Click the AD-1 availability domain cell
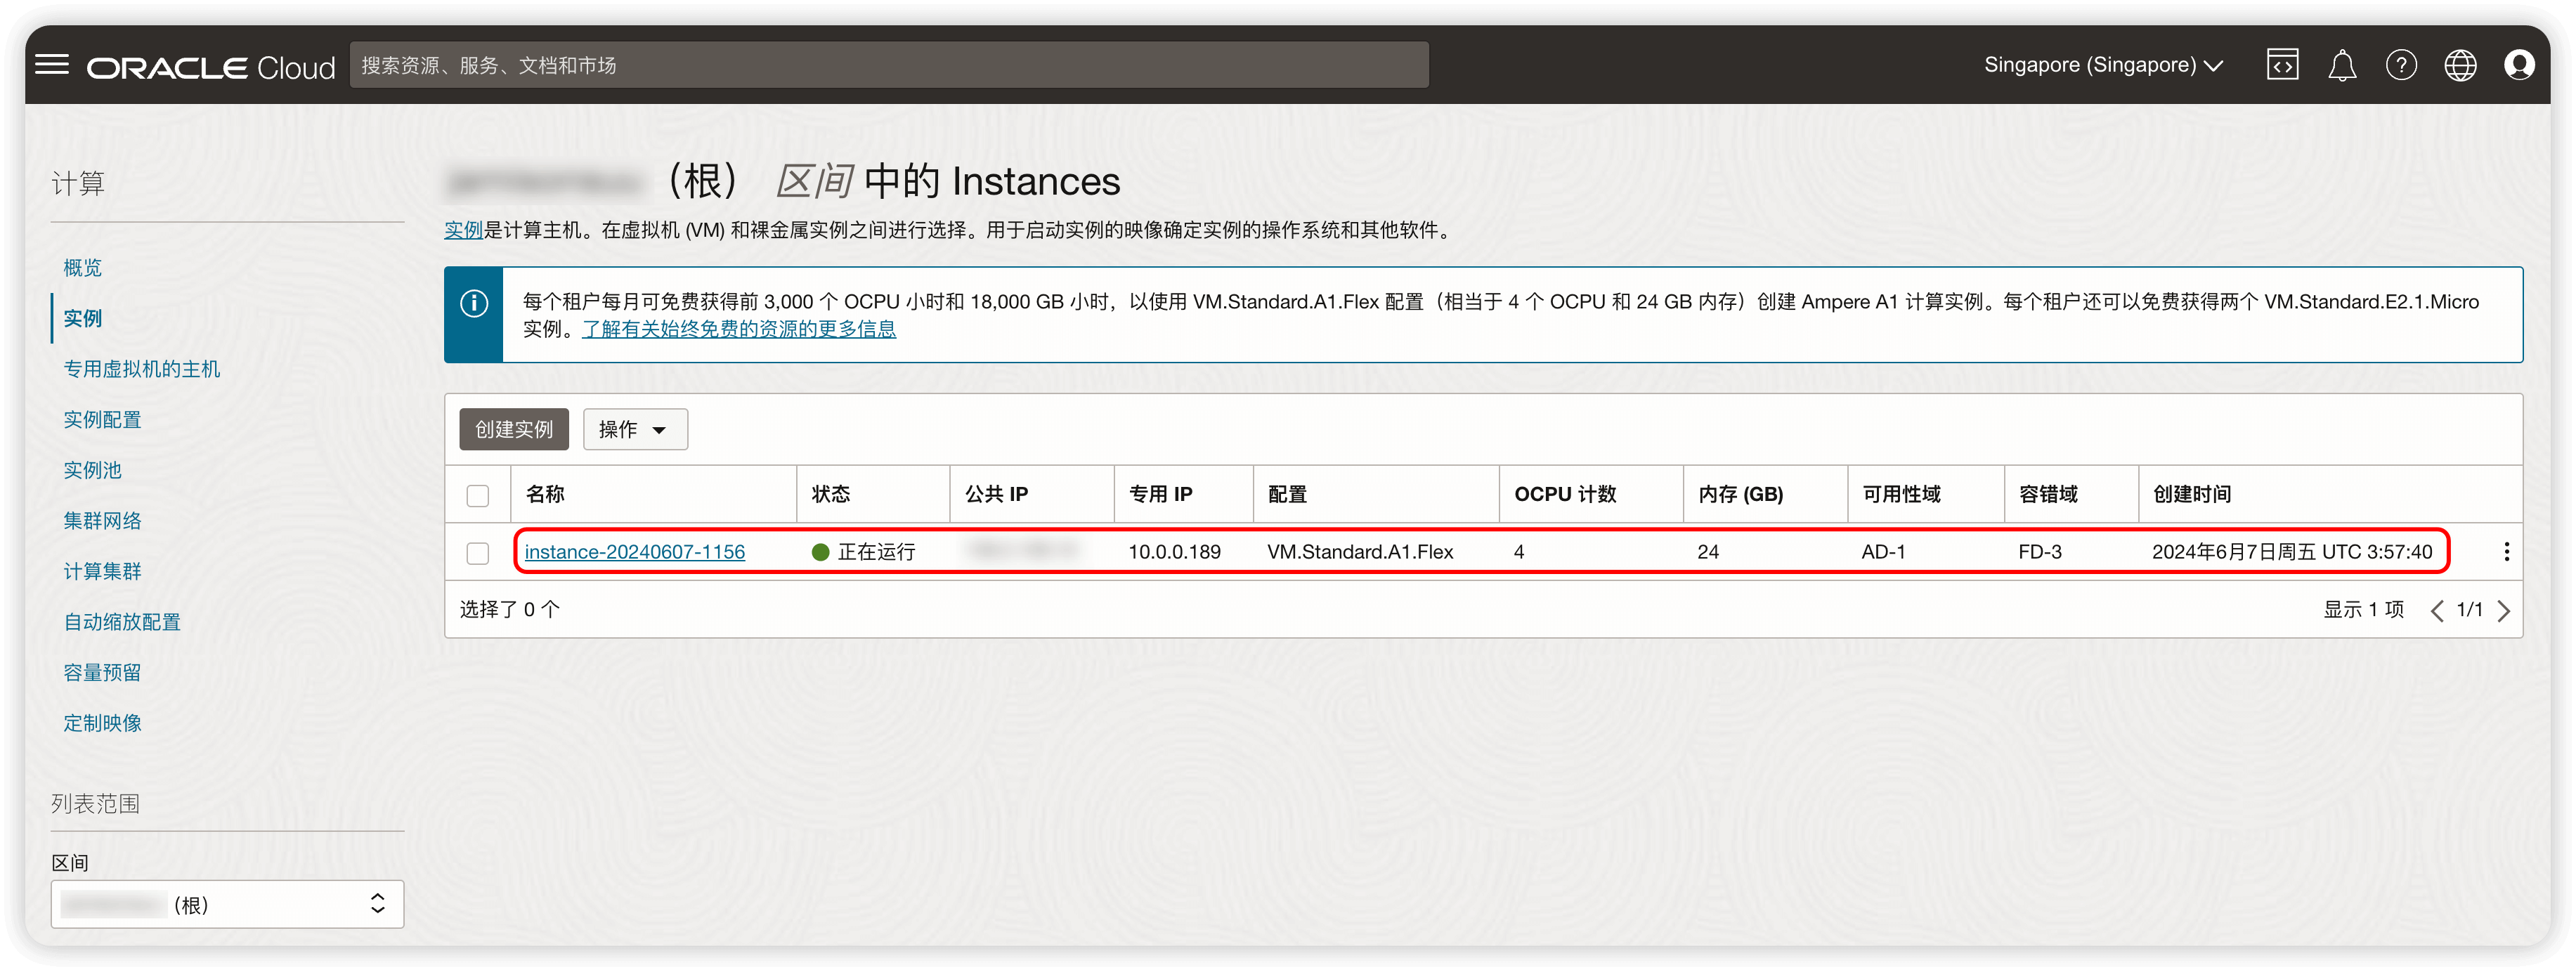This screenshot has height=971, width=2576. 1884,552
